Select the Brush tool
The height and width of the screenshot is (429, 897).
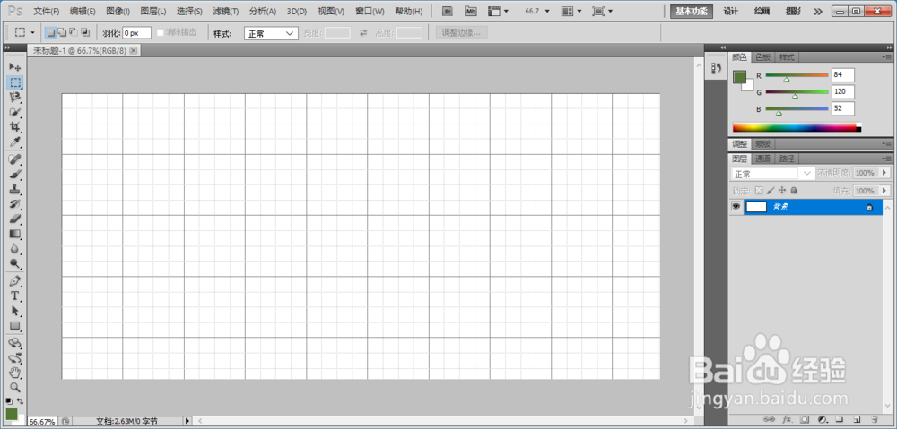click(15, 175)
